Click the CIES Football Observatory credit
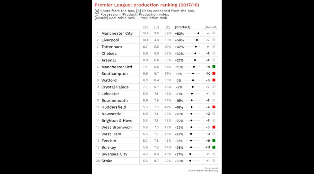 (x=203, y=170)
